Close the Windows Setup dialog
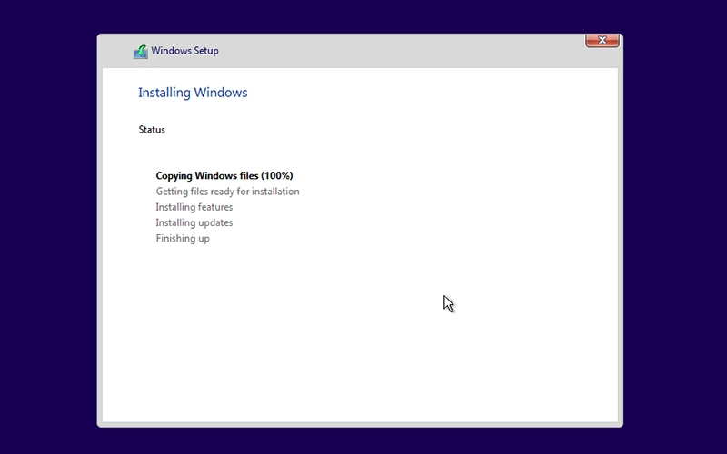727x454 pixels. [603, 40]
